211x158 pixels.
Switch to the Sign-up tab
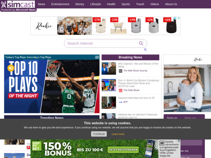(x=190, y=118)
